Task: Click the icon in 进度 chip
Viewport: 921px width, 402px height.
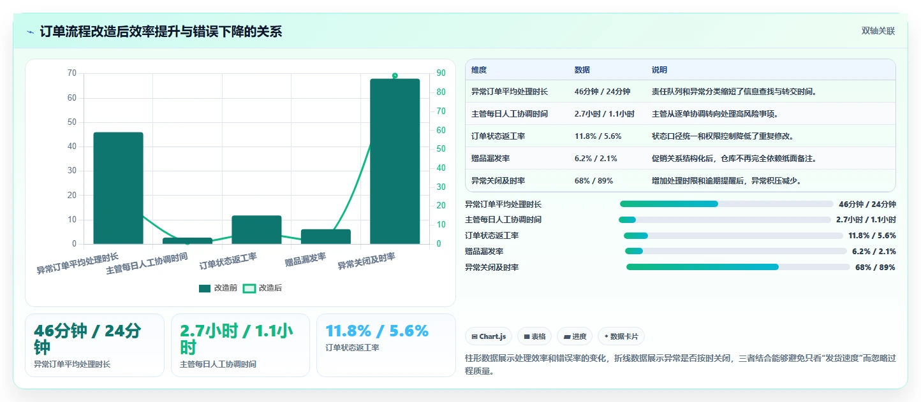Action: [x=567, y=336]
